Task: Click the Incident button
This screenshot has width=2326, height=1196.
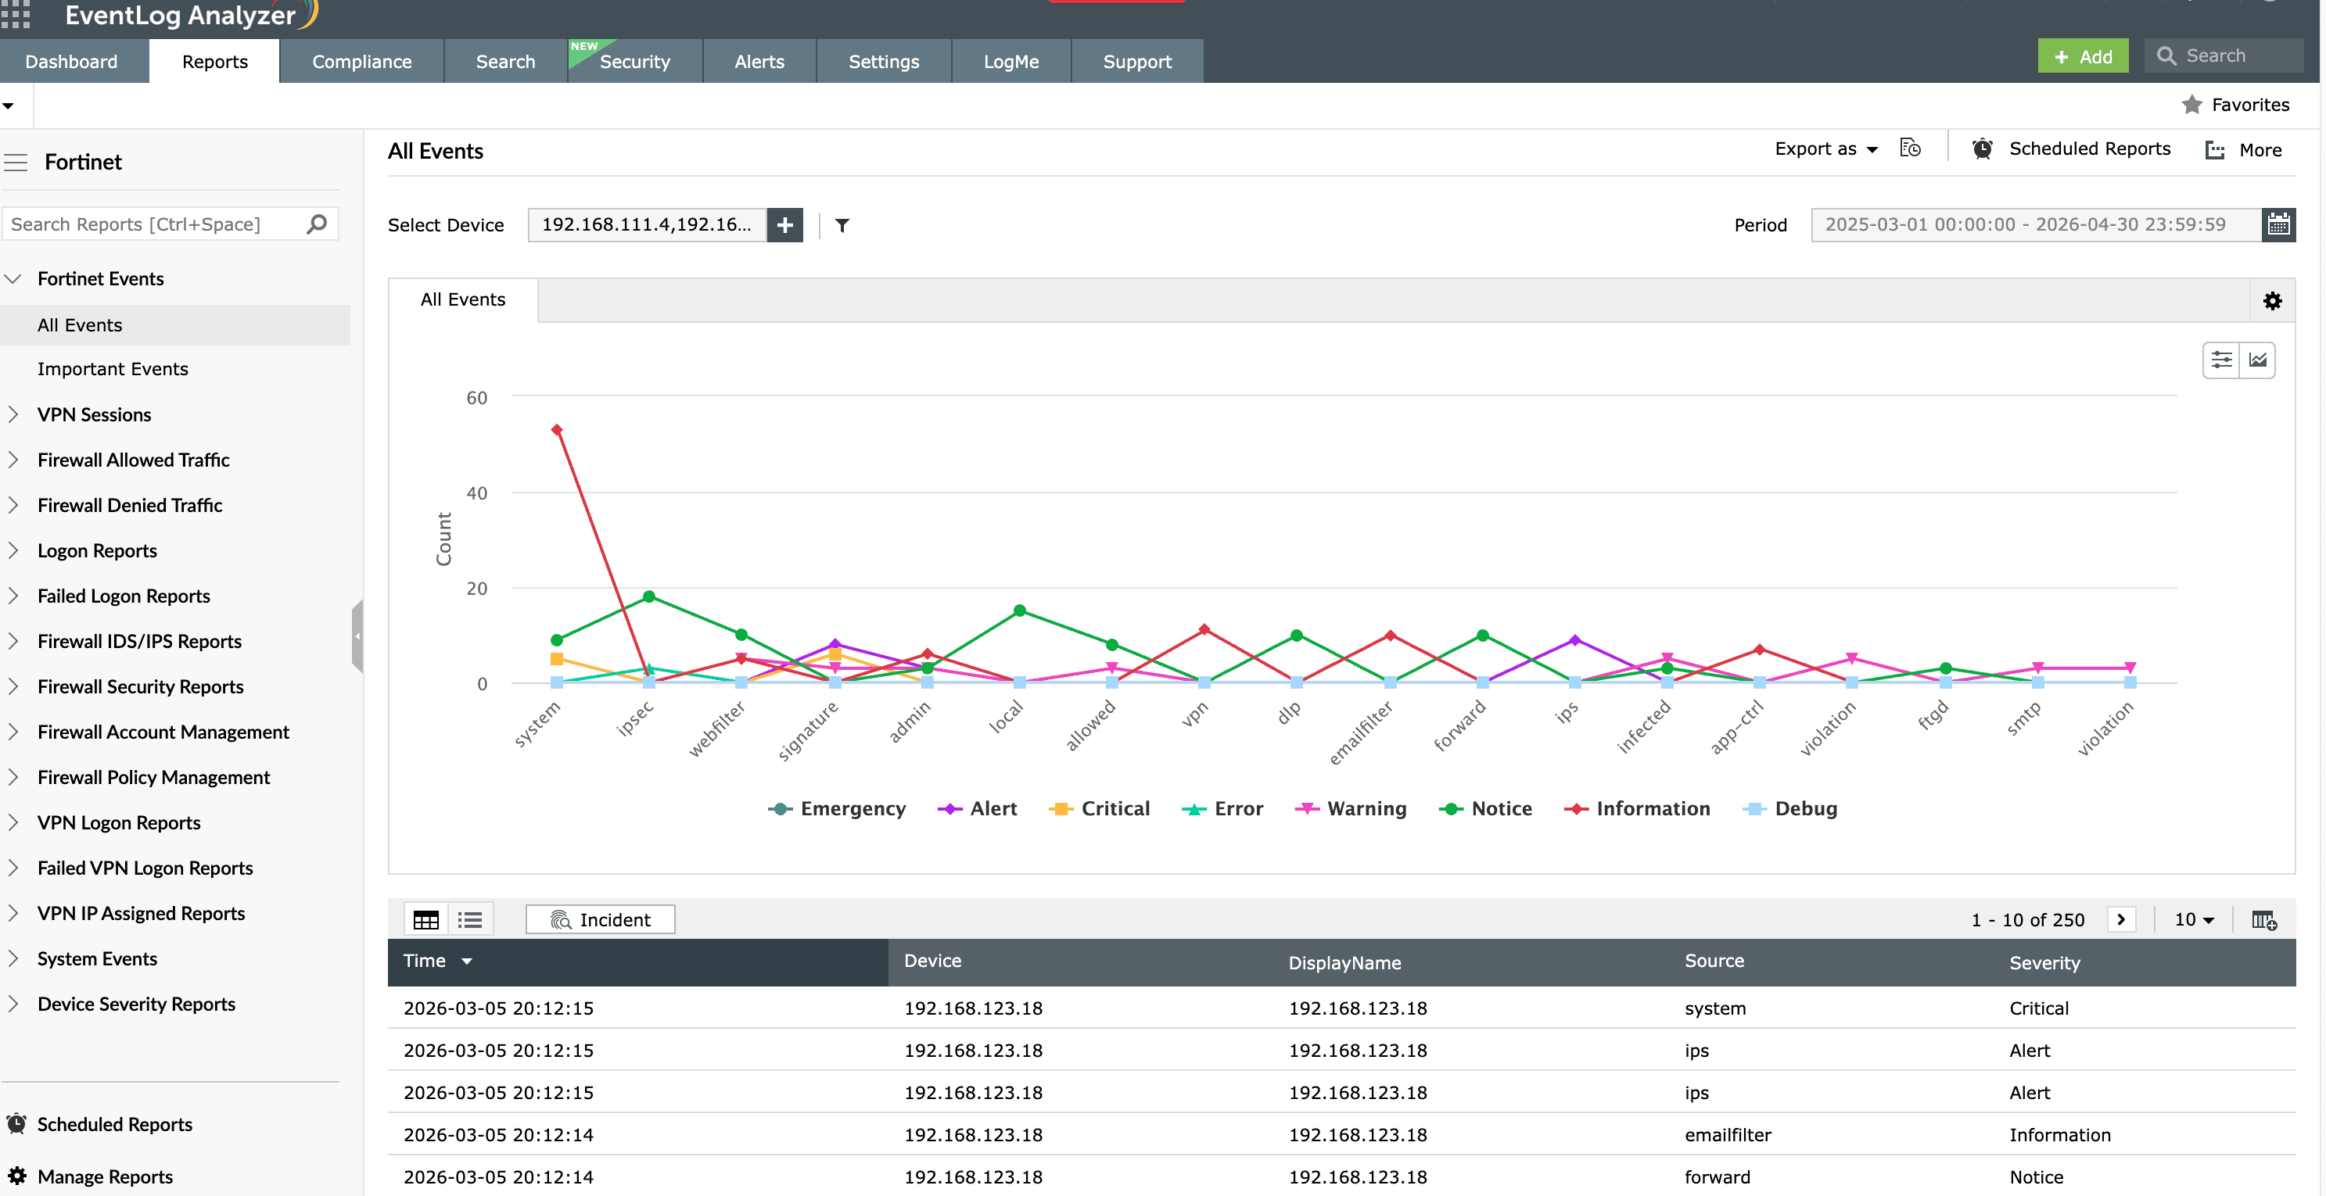Action: tap(600, 920)
